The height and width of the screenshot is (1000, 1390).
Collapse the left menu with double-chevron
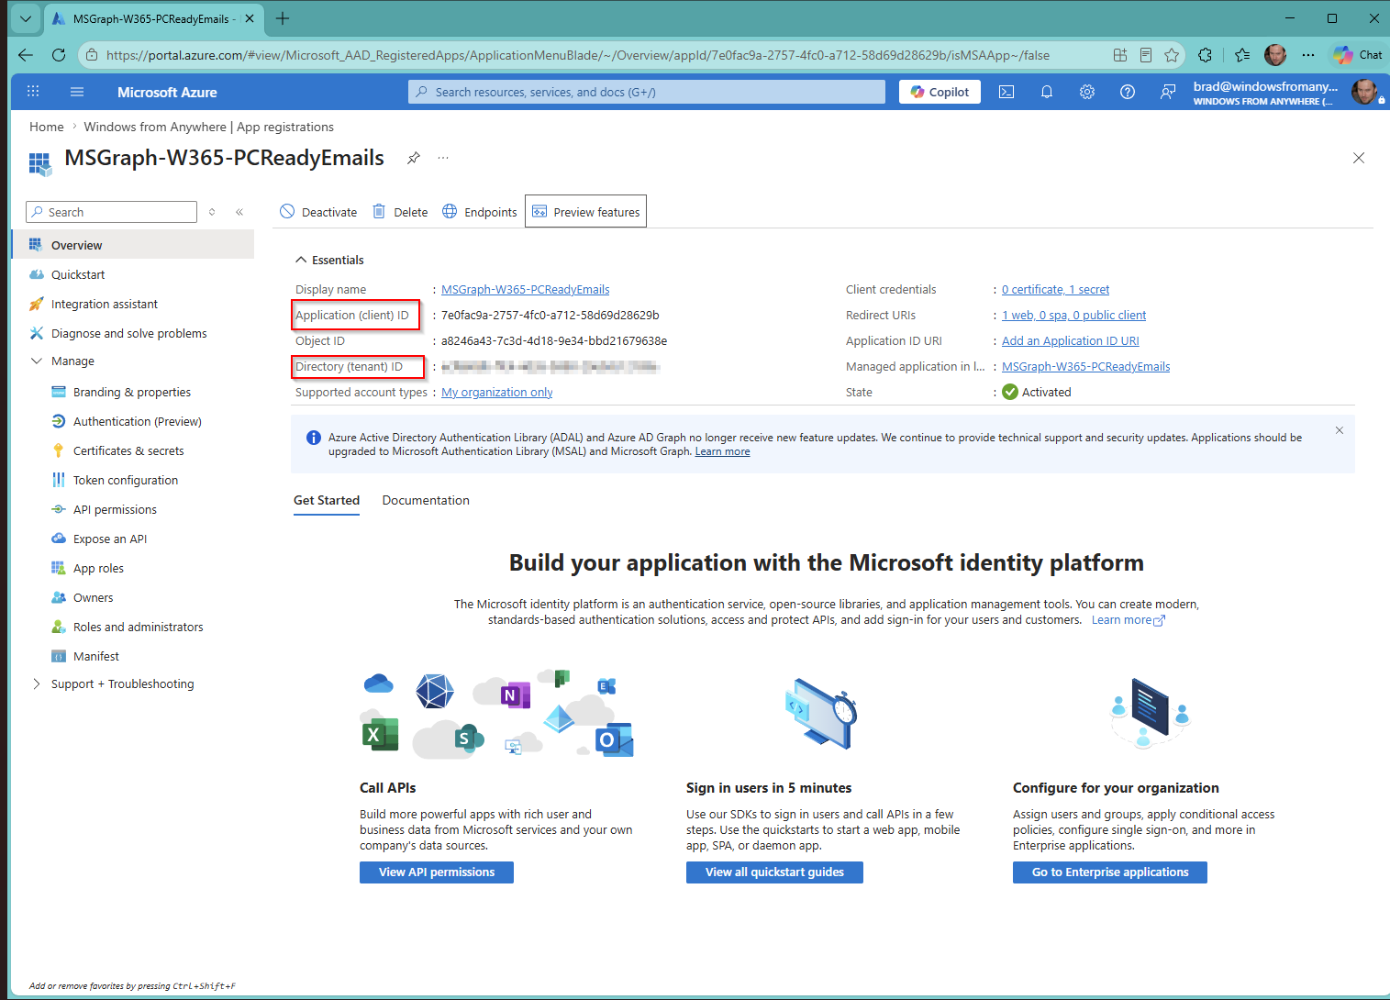coord(239,212)
